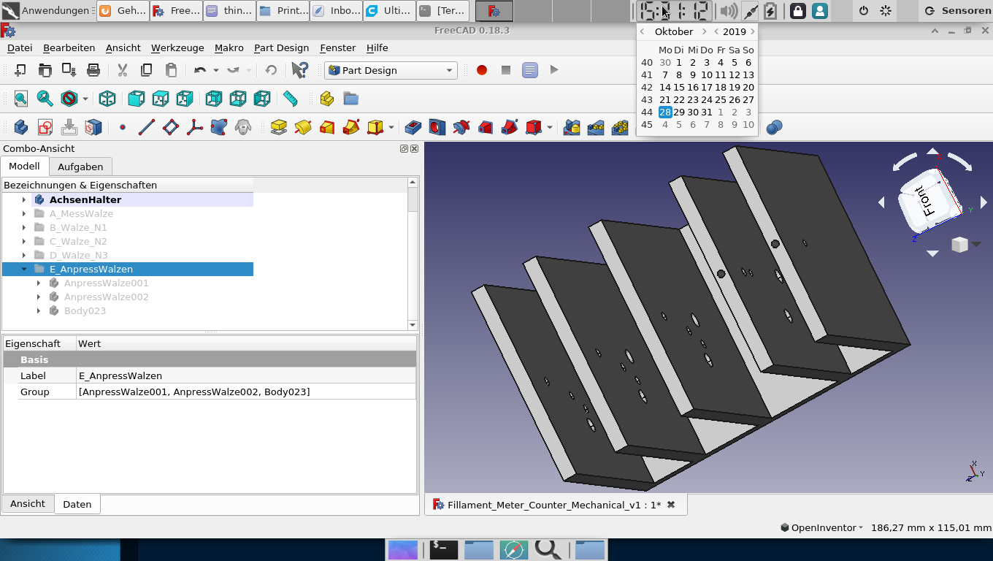
Task: Click the model tree vertical scrollbar
Action: click(x=413, y=253)
